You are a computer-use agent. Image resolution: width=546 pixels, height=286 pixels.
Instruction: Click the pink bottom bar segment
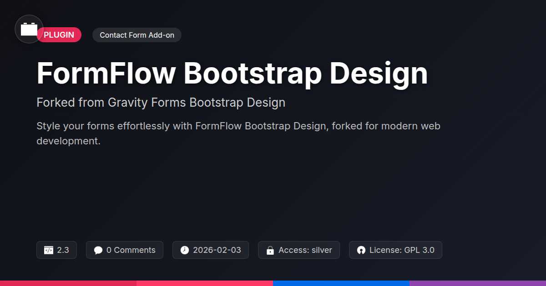click(205, 283)
